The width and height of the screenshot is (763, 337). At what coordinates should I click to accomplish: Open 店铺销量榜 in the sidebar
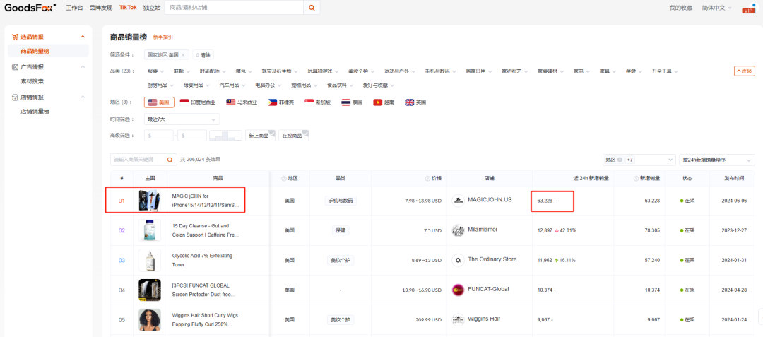[x=35, y=112]
